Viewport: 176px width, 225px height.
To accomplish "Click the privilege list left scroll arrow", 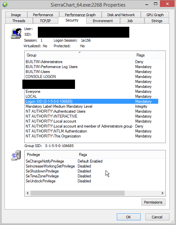I will (x=28, y=193).
